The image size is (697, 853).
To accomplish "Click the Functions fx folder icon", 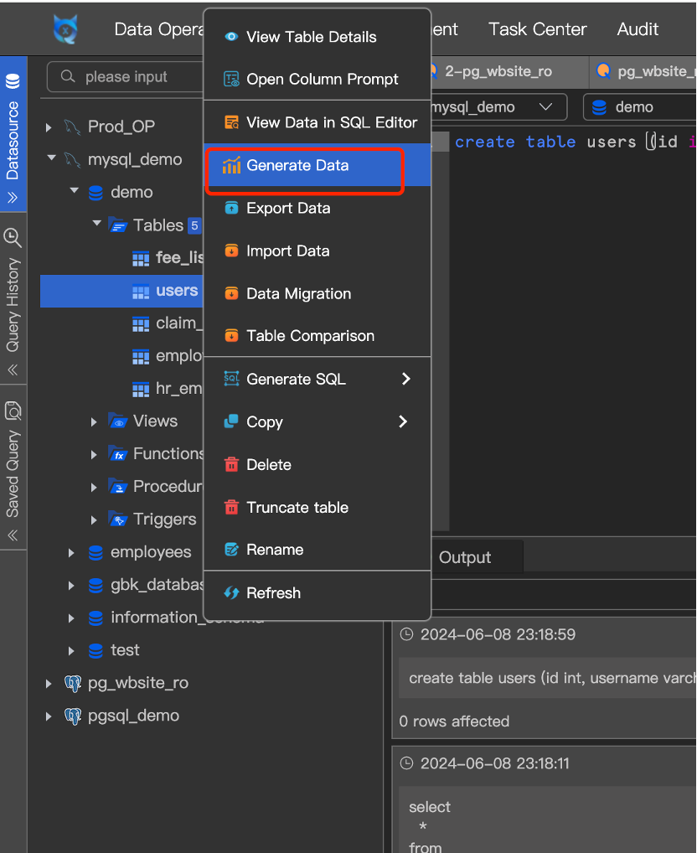I will 117,453.
